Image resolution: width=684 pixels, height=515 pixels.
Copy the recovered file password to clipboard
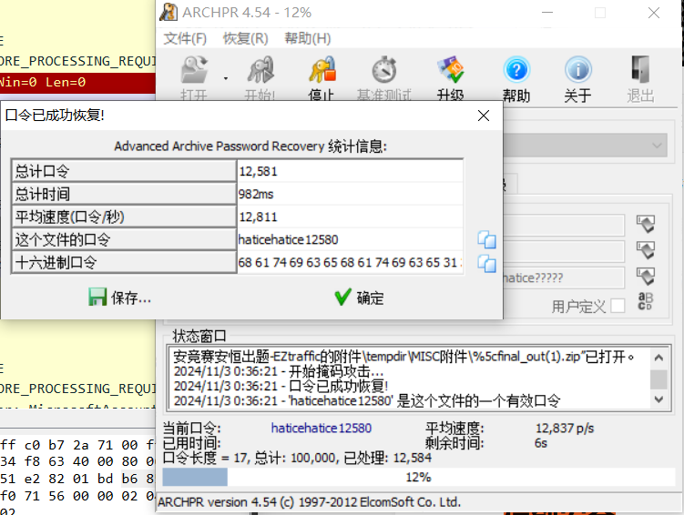(487, 240)
